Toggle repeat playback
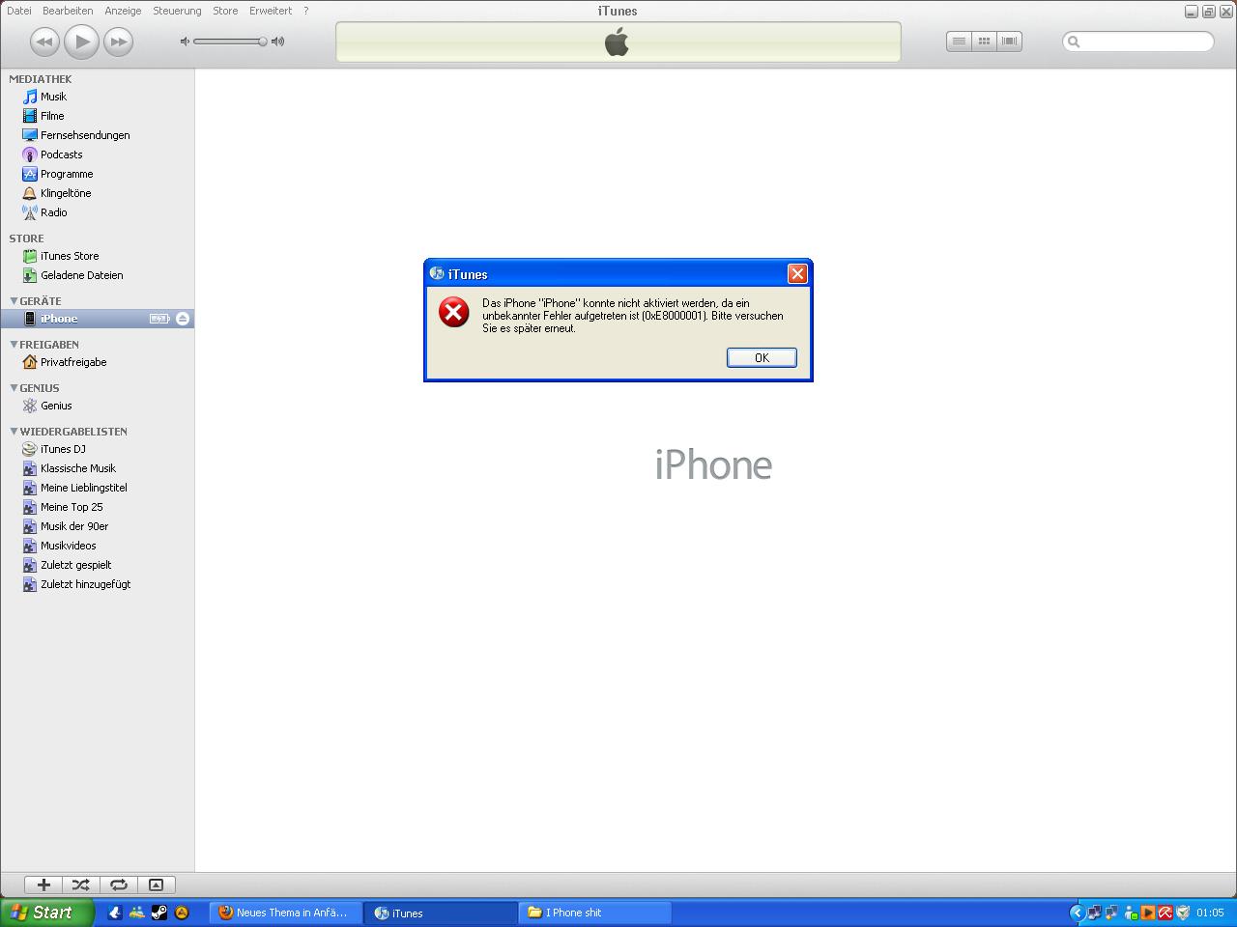The height and width of the screenshot is (927, 1237). [119, 885]
